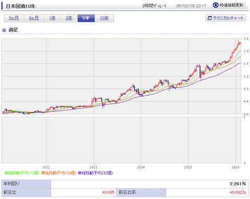The width and height of the screenshot is (250, 199).
Task: Click the 2025 x-axis year label
Action: [x=188, y=167]
